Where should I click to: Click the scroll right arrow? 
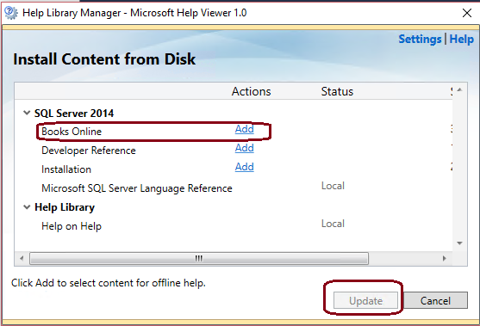[x=444, y=259]
